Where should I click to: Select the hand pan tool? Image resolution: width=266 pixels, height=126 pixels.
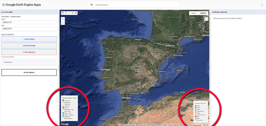[63, 13]
